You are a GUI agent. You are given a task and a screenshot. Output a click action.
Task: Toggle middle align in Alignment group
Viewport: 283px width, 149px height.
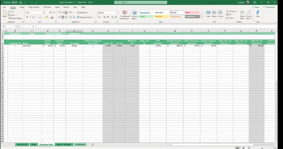click(x=63, y=13)
